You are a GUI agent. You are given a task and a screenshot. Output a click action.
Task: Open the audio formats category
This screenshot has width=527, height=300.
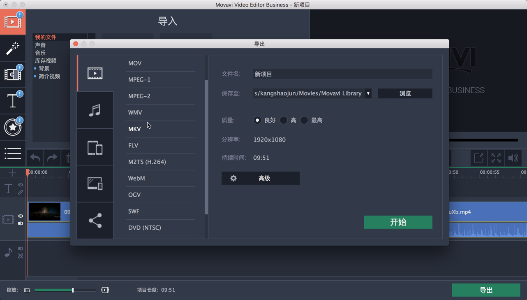tap(95, 110)
